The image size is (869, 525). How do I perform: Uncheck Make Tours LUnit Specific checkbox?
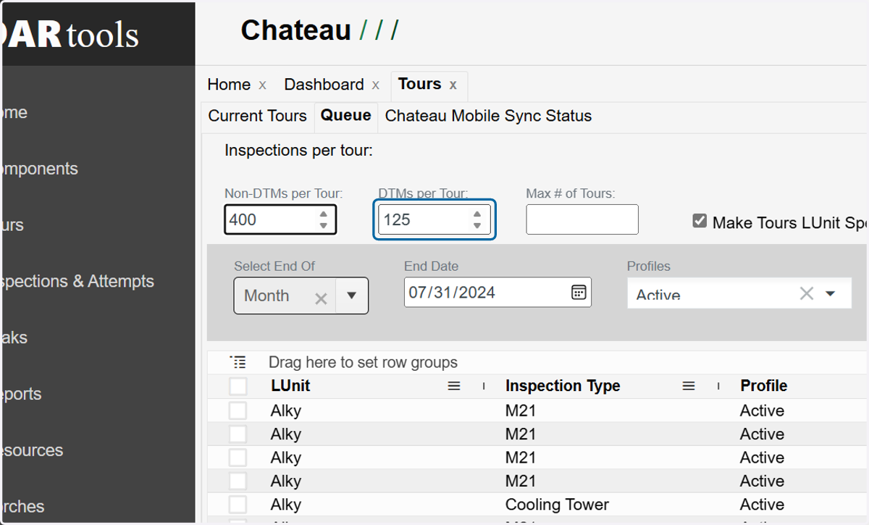click(700, 221)
